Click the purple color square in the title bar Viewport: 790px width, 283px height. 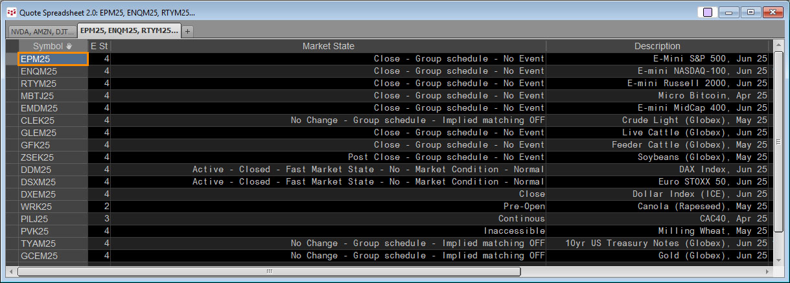(x=708, y=12)
